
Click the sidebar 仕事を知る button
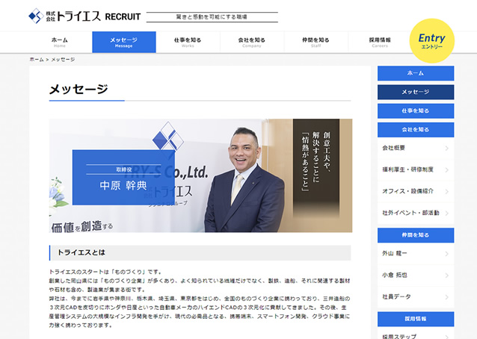pos(416,111)
